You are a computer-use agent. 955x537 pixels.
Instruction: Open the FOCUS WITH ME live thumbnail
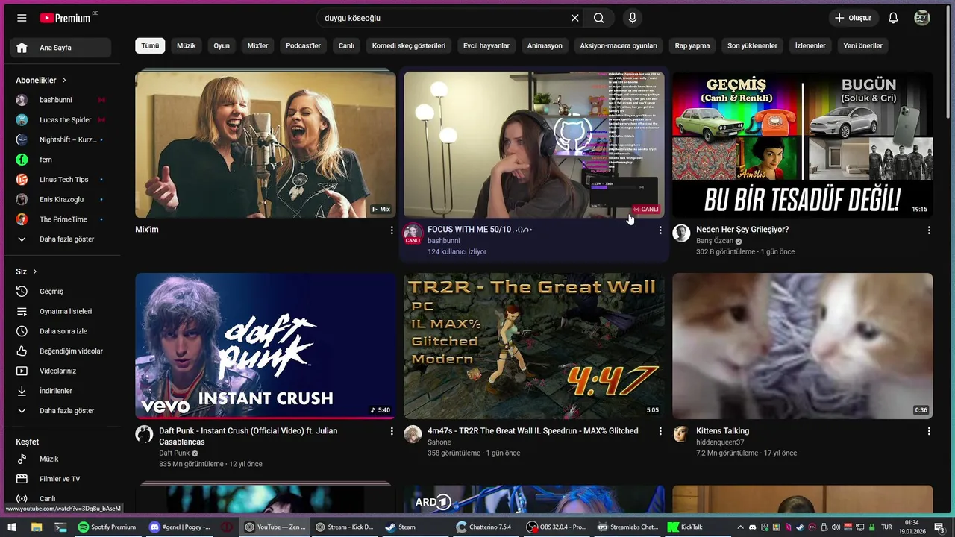point(534,145)
